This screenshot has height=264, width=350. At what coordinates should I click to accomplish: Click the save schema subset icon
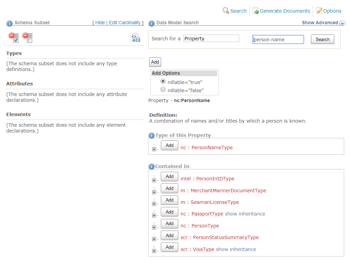[x=135, y=38]
